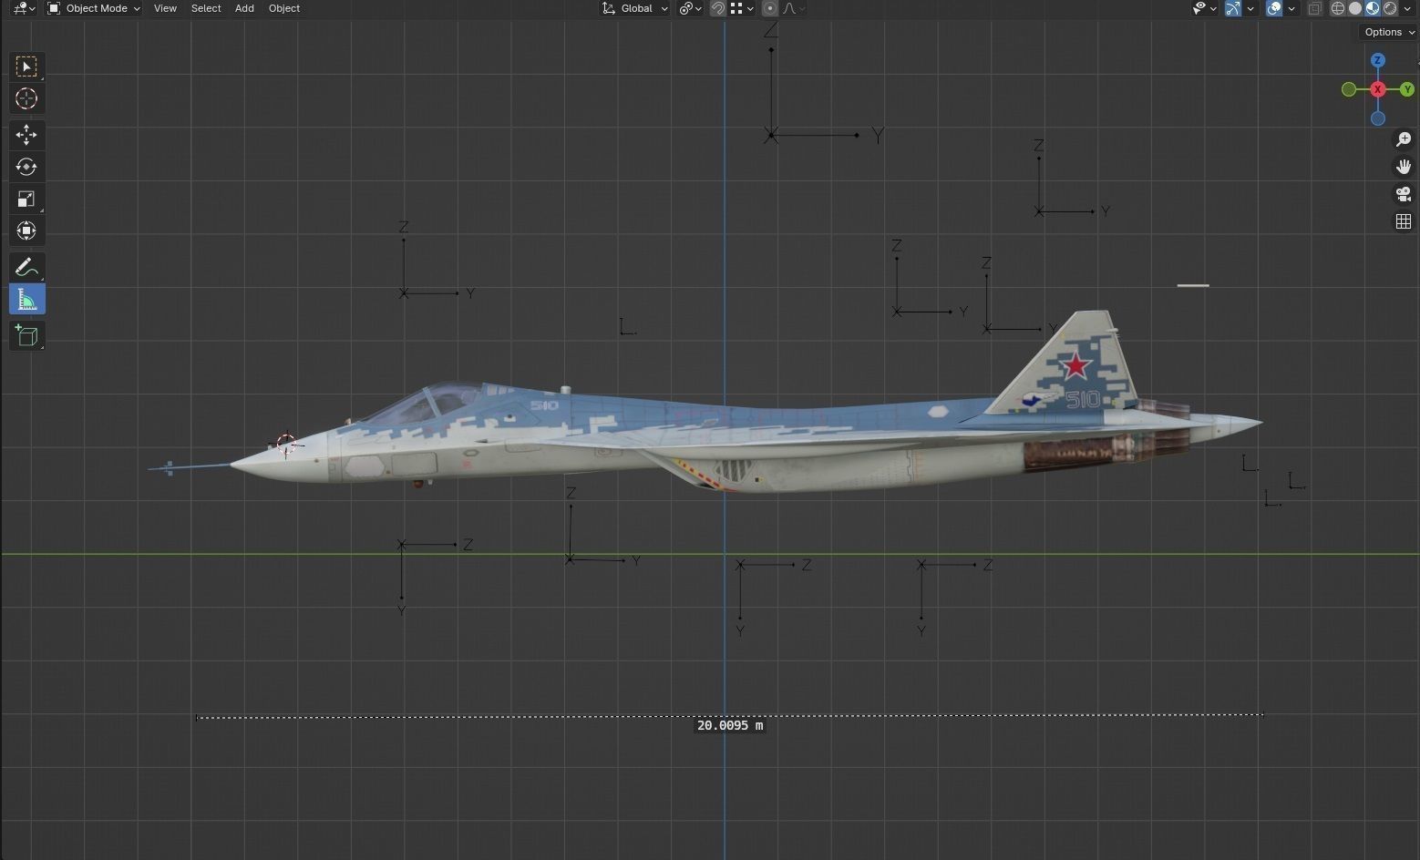Toggle X-ray view
The height and width of the screenshot is (860, 1420).
[1314, 8]
